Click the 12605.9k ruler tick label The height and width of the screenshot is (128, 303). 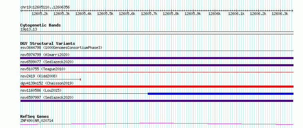[193, 14]
